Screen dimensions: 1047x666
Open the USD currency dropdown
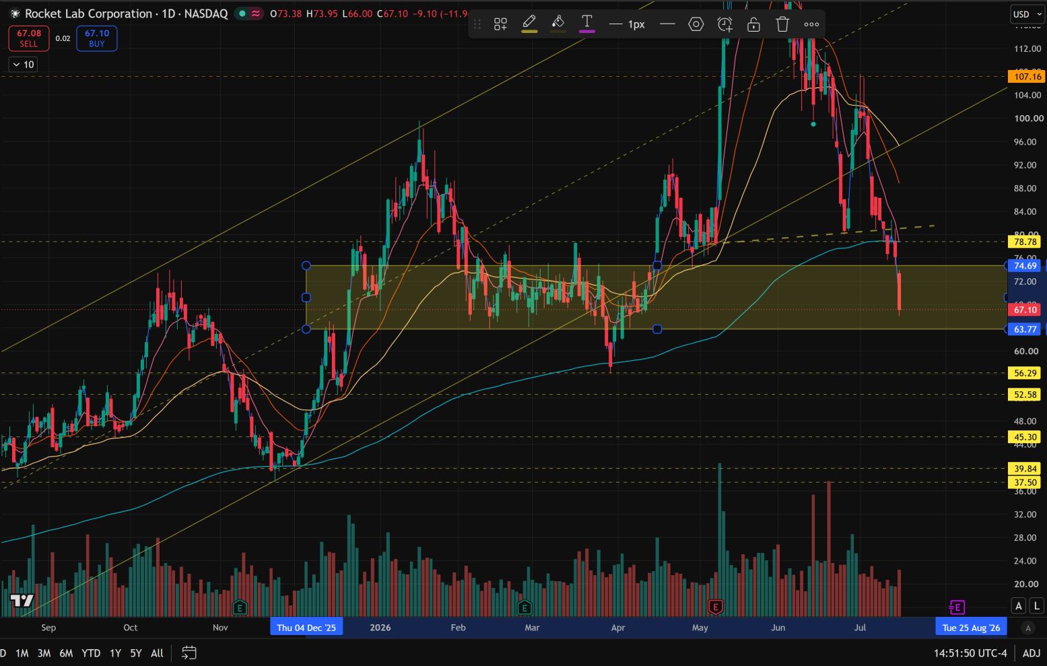pos(1026,14)
